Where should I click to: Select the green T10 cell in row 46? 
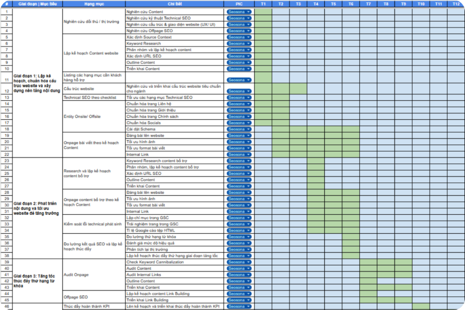[421, 306]
